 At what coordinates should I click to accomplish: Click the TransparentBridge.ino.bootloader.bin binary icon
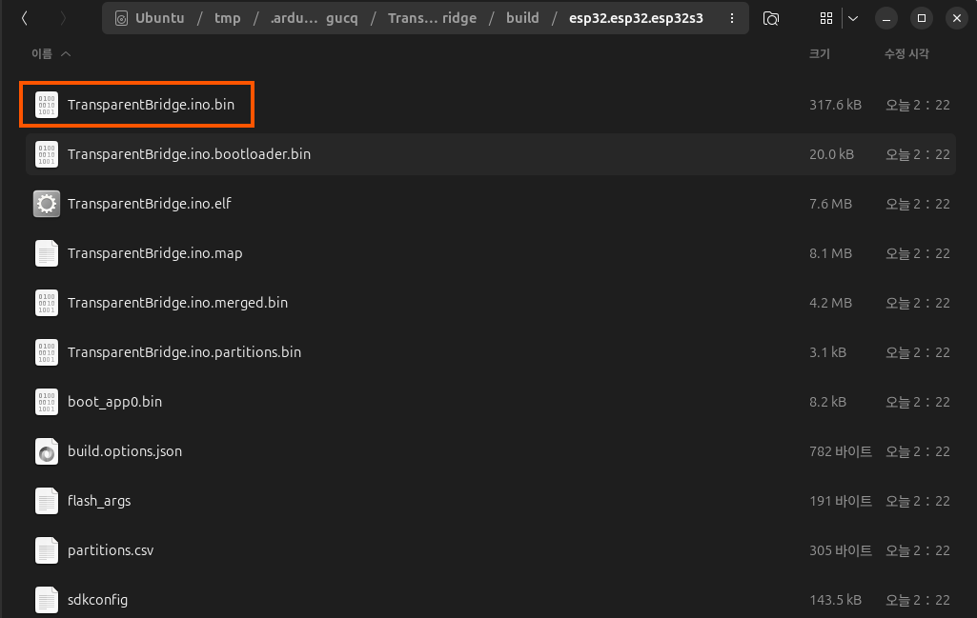[47, 153]
